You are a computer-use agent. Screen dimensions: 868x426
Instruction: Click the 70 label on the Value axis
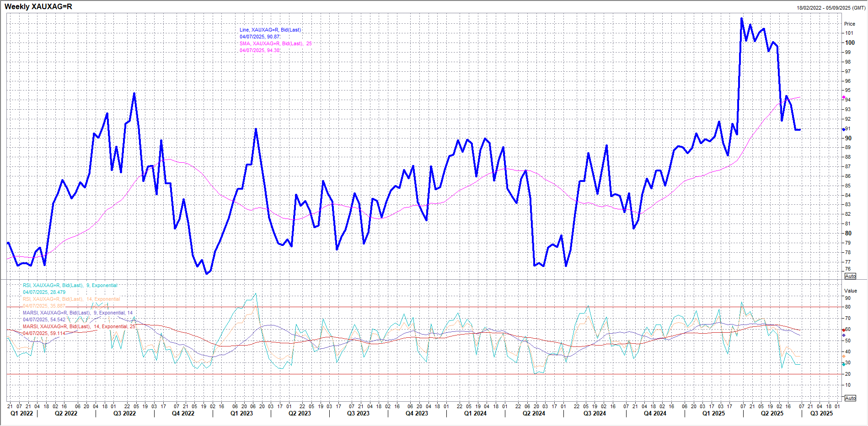pyautogui.click(x=848, y=318)
